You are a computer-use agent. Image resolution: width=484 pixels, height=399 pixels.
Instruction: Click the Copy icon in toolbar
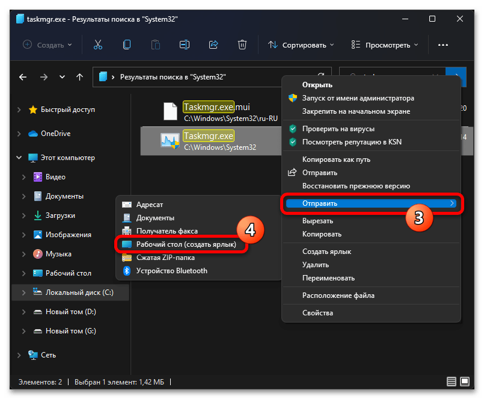127,45
